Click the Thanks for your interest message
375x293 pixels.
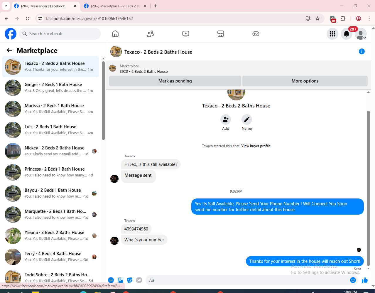click(x=305, y=261)
